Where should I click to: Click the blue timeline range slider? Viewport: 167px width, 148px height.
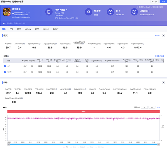[83, 144]
